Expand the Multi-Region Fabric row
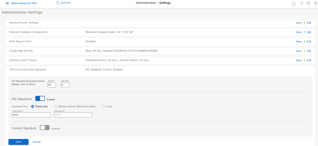The width and height of the screenshot is (318, 146). coord(21,41)
